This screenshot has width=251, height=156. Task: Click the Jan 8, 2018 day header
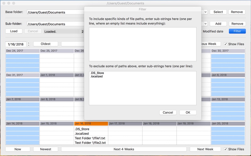click(x=57, y=99)
